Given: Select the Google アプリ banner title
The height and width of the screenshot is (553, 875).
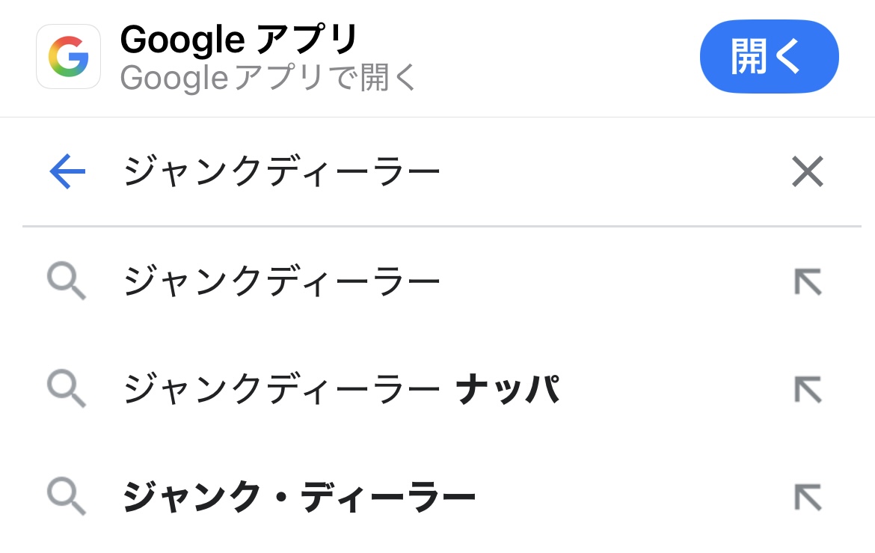Looking at the screenshot, I should (239, 39).
